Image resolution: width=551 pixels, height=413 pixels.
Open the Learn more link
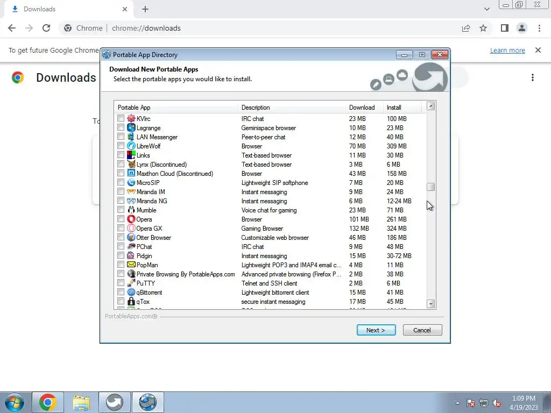point(507,50)
